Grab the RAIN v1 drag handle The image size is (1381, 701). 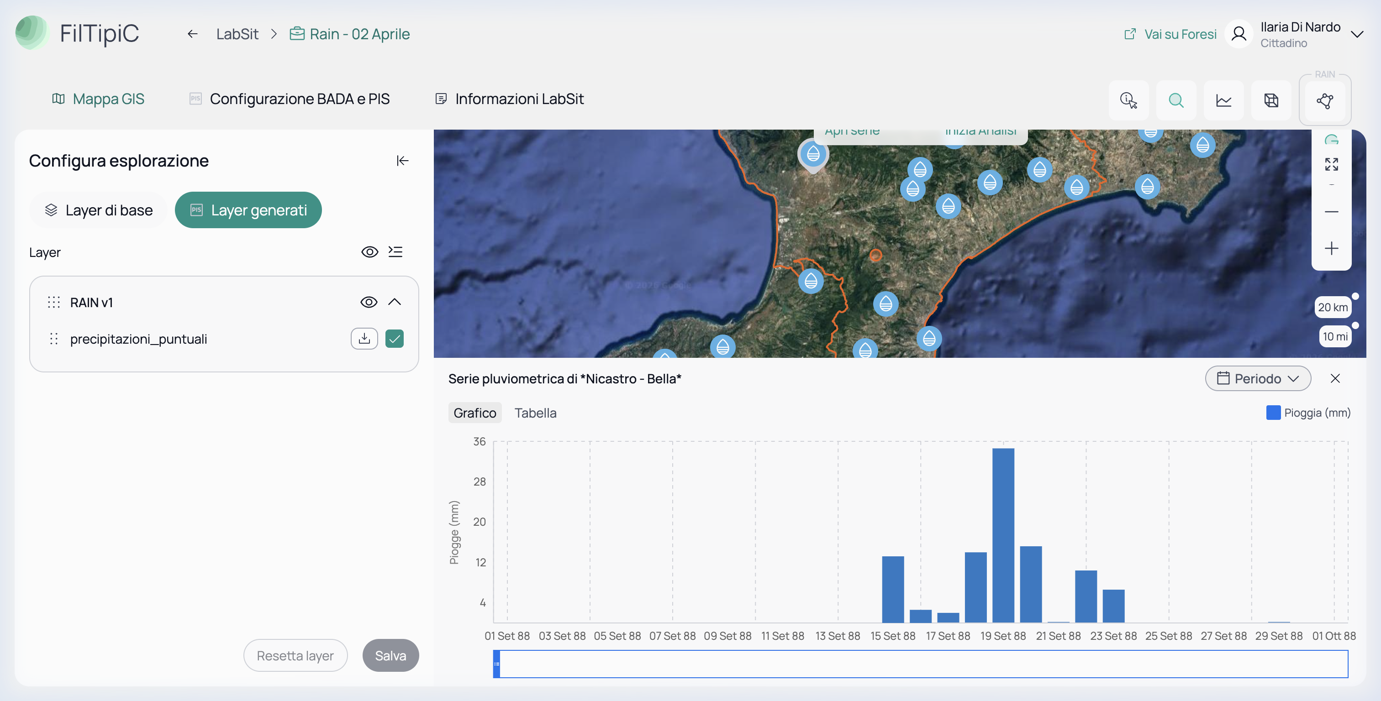[x=53, y=302]
